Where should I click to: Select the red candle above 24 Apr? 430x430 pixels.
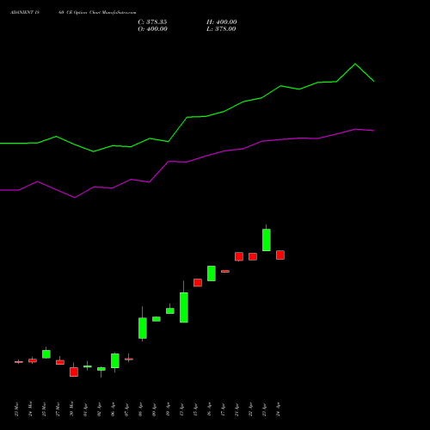point(280,255)
